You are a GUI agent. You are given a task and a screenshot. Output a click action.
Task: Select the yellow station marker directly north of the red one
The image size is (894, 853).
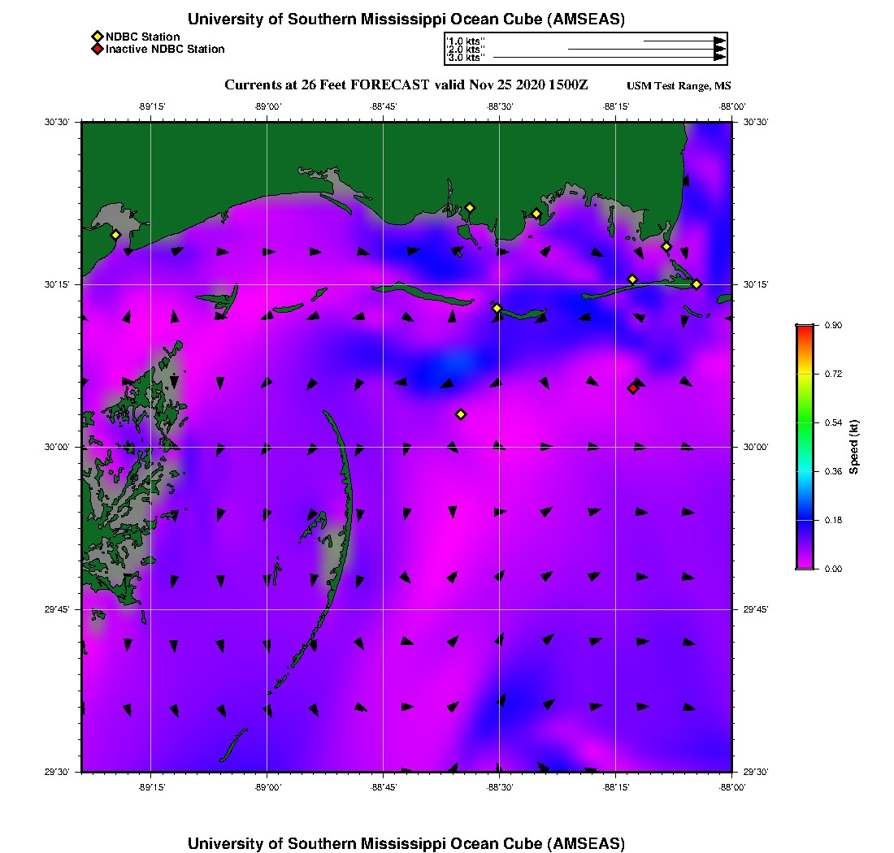pyautogui.click(x=632, y=279)
